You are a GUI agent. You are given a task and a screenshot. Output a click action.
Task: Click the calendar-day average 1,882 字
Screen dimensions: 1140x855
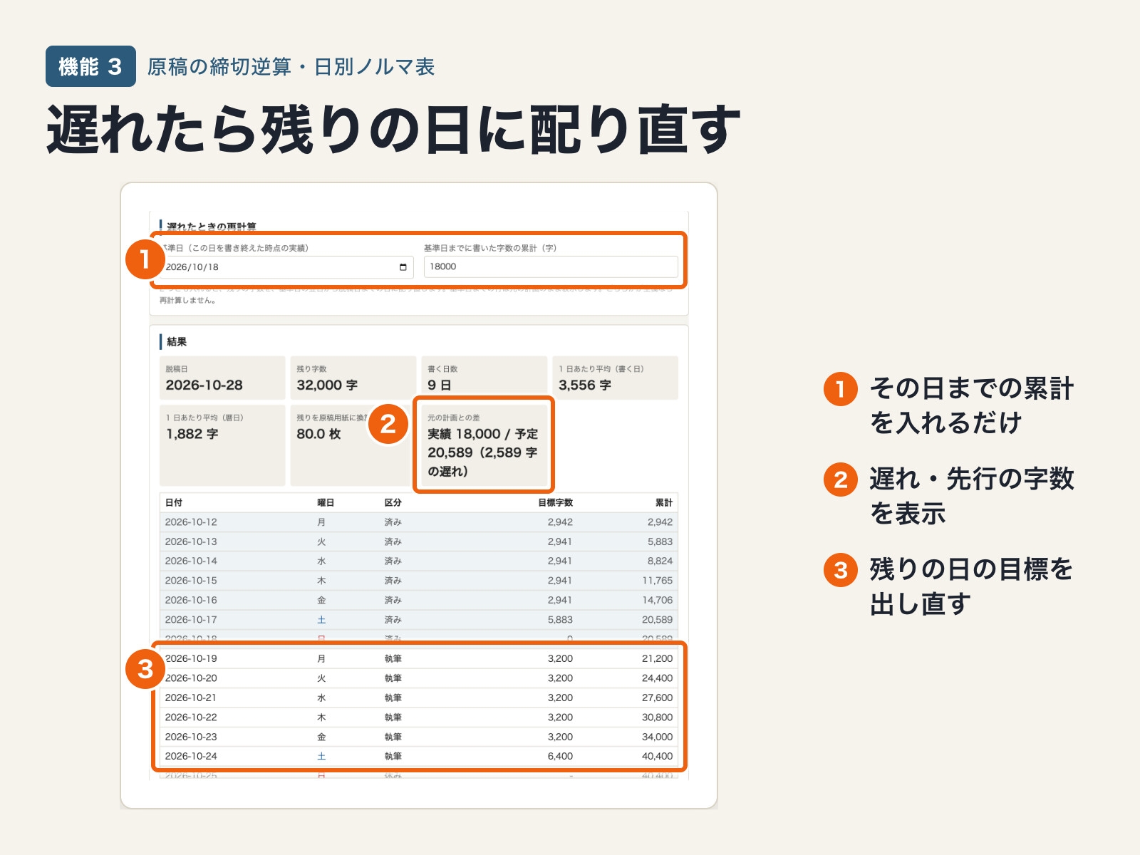[x=192, y=434]
